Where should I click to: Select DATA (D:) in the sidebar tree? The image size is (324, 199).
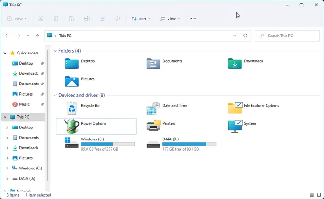point(27,179)
